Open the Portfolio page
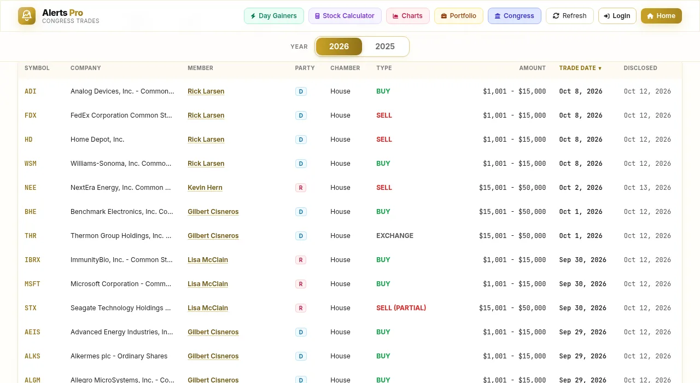 tap(459, 16)
